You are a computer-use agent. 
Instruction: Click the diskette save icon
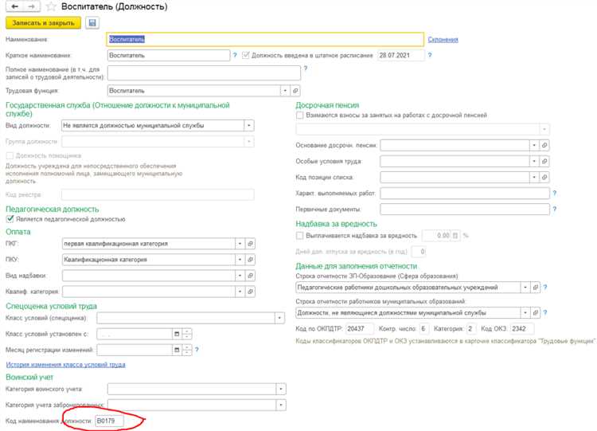(93, 23)
